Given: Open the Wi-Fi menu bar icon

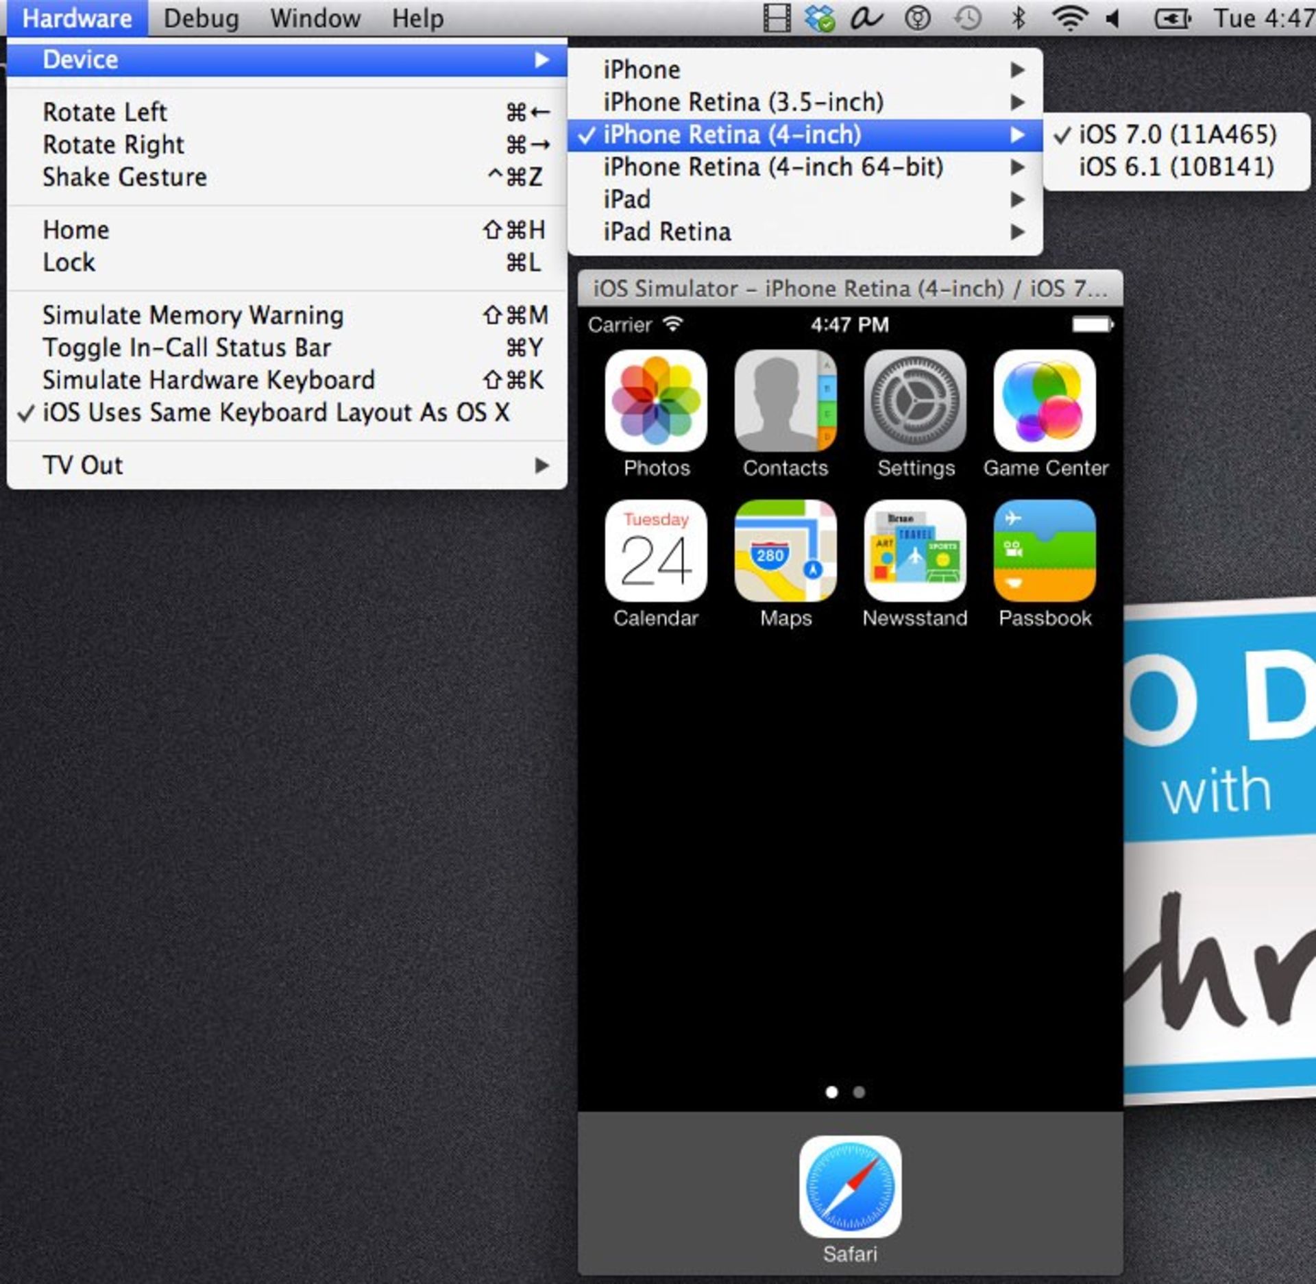Looking at the screenshot, I should (1070, 19).
